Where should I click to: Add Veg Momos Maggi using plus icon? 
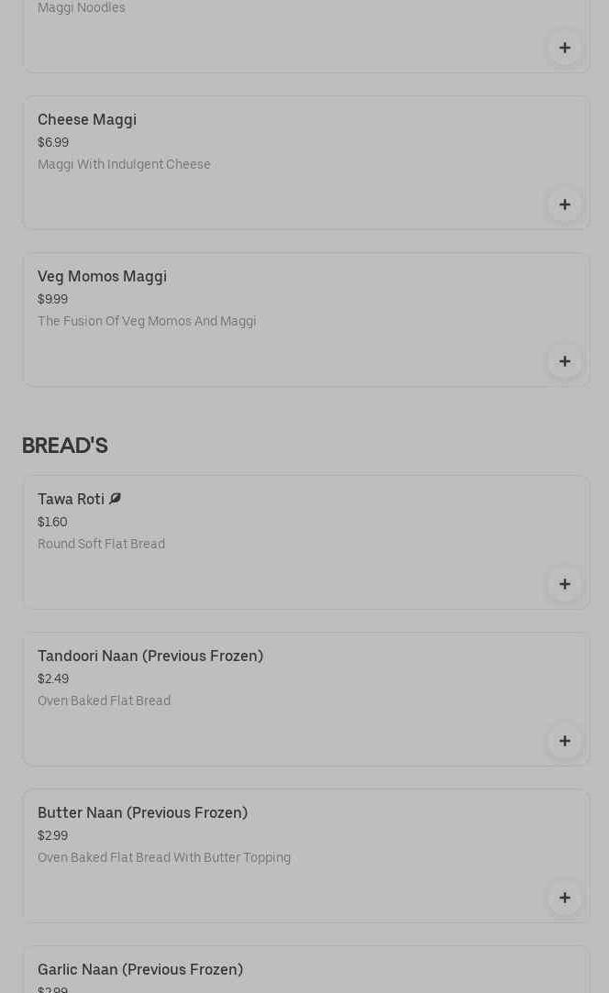click(564, 361)
